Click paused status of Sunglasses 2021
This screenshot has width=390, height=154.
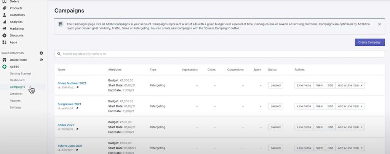[276, 106]
